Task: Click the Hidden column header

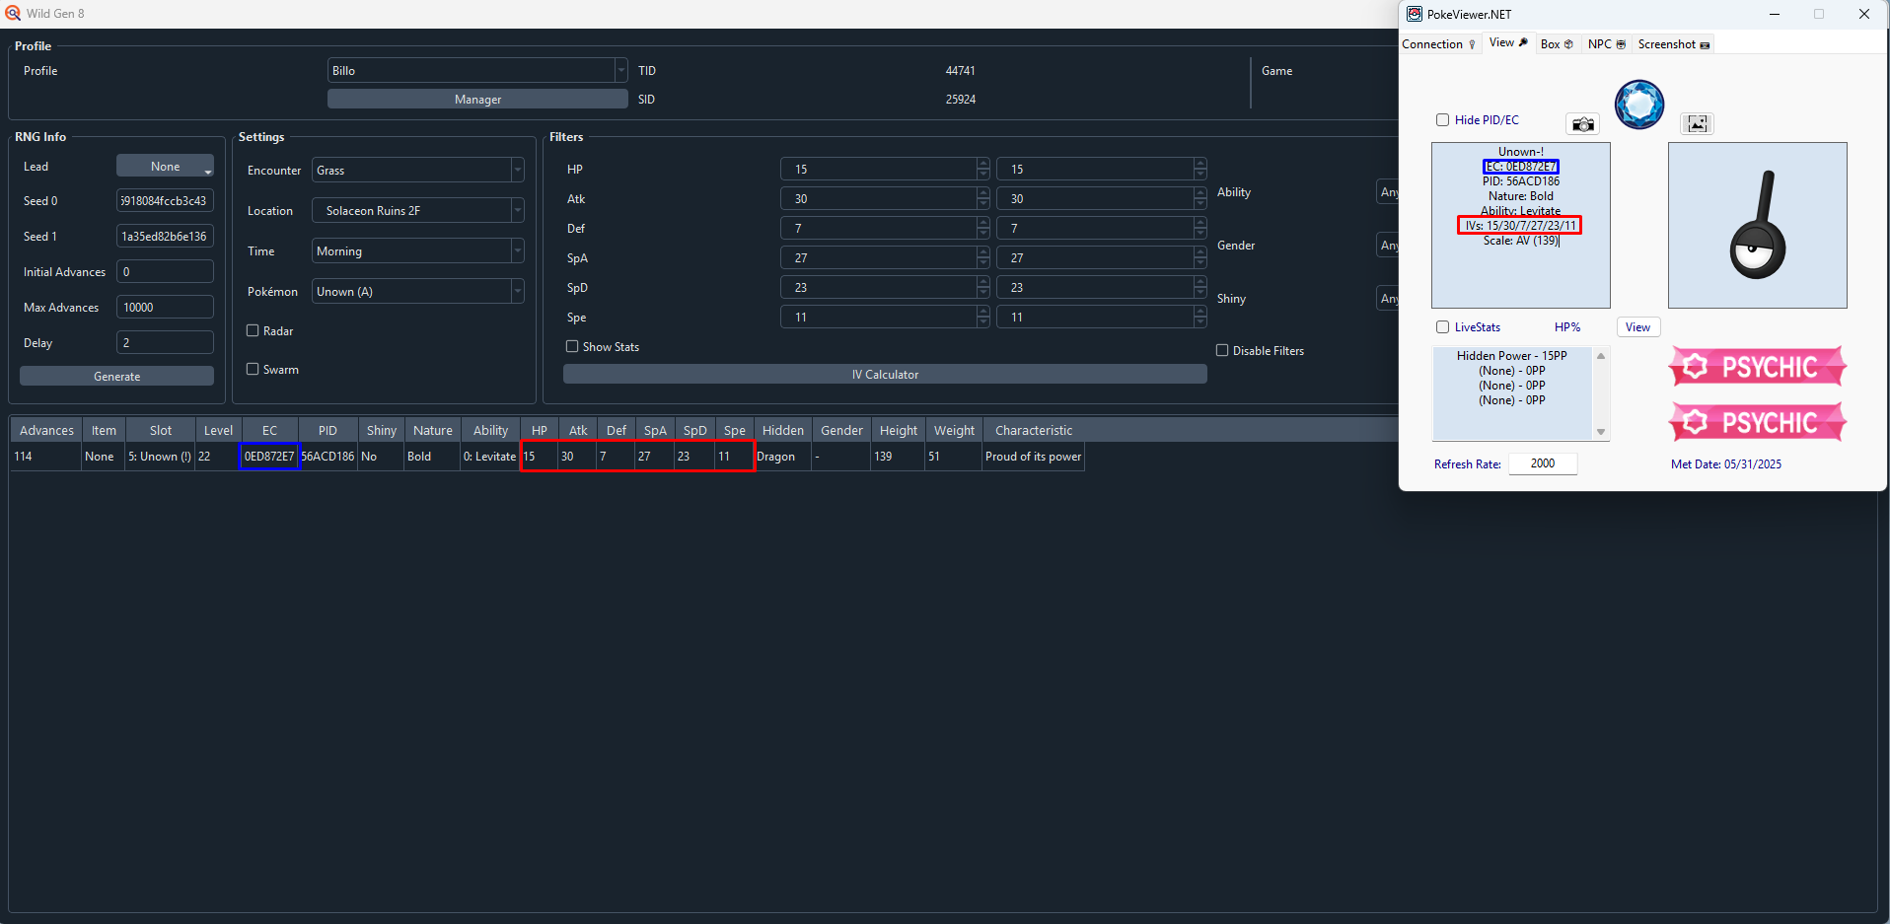Action: (x=782, y=430)
